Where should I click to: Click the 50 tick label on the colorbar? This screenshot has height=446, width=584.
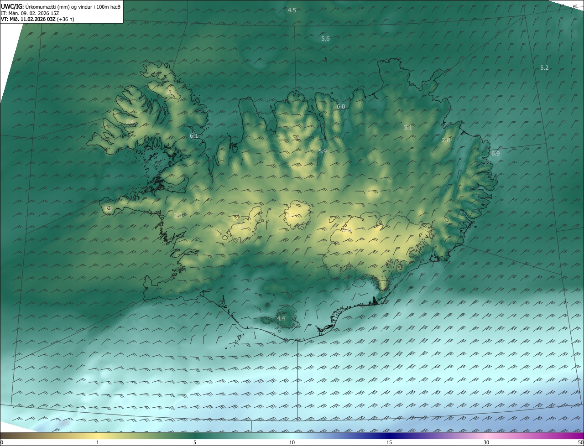(580, 442)
